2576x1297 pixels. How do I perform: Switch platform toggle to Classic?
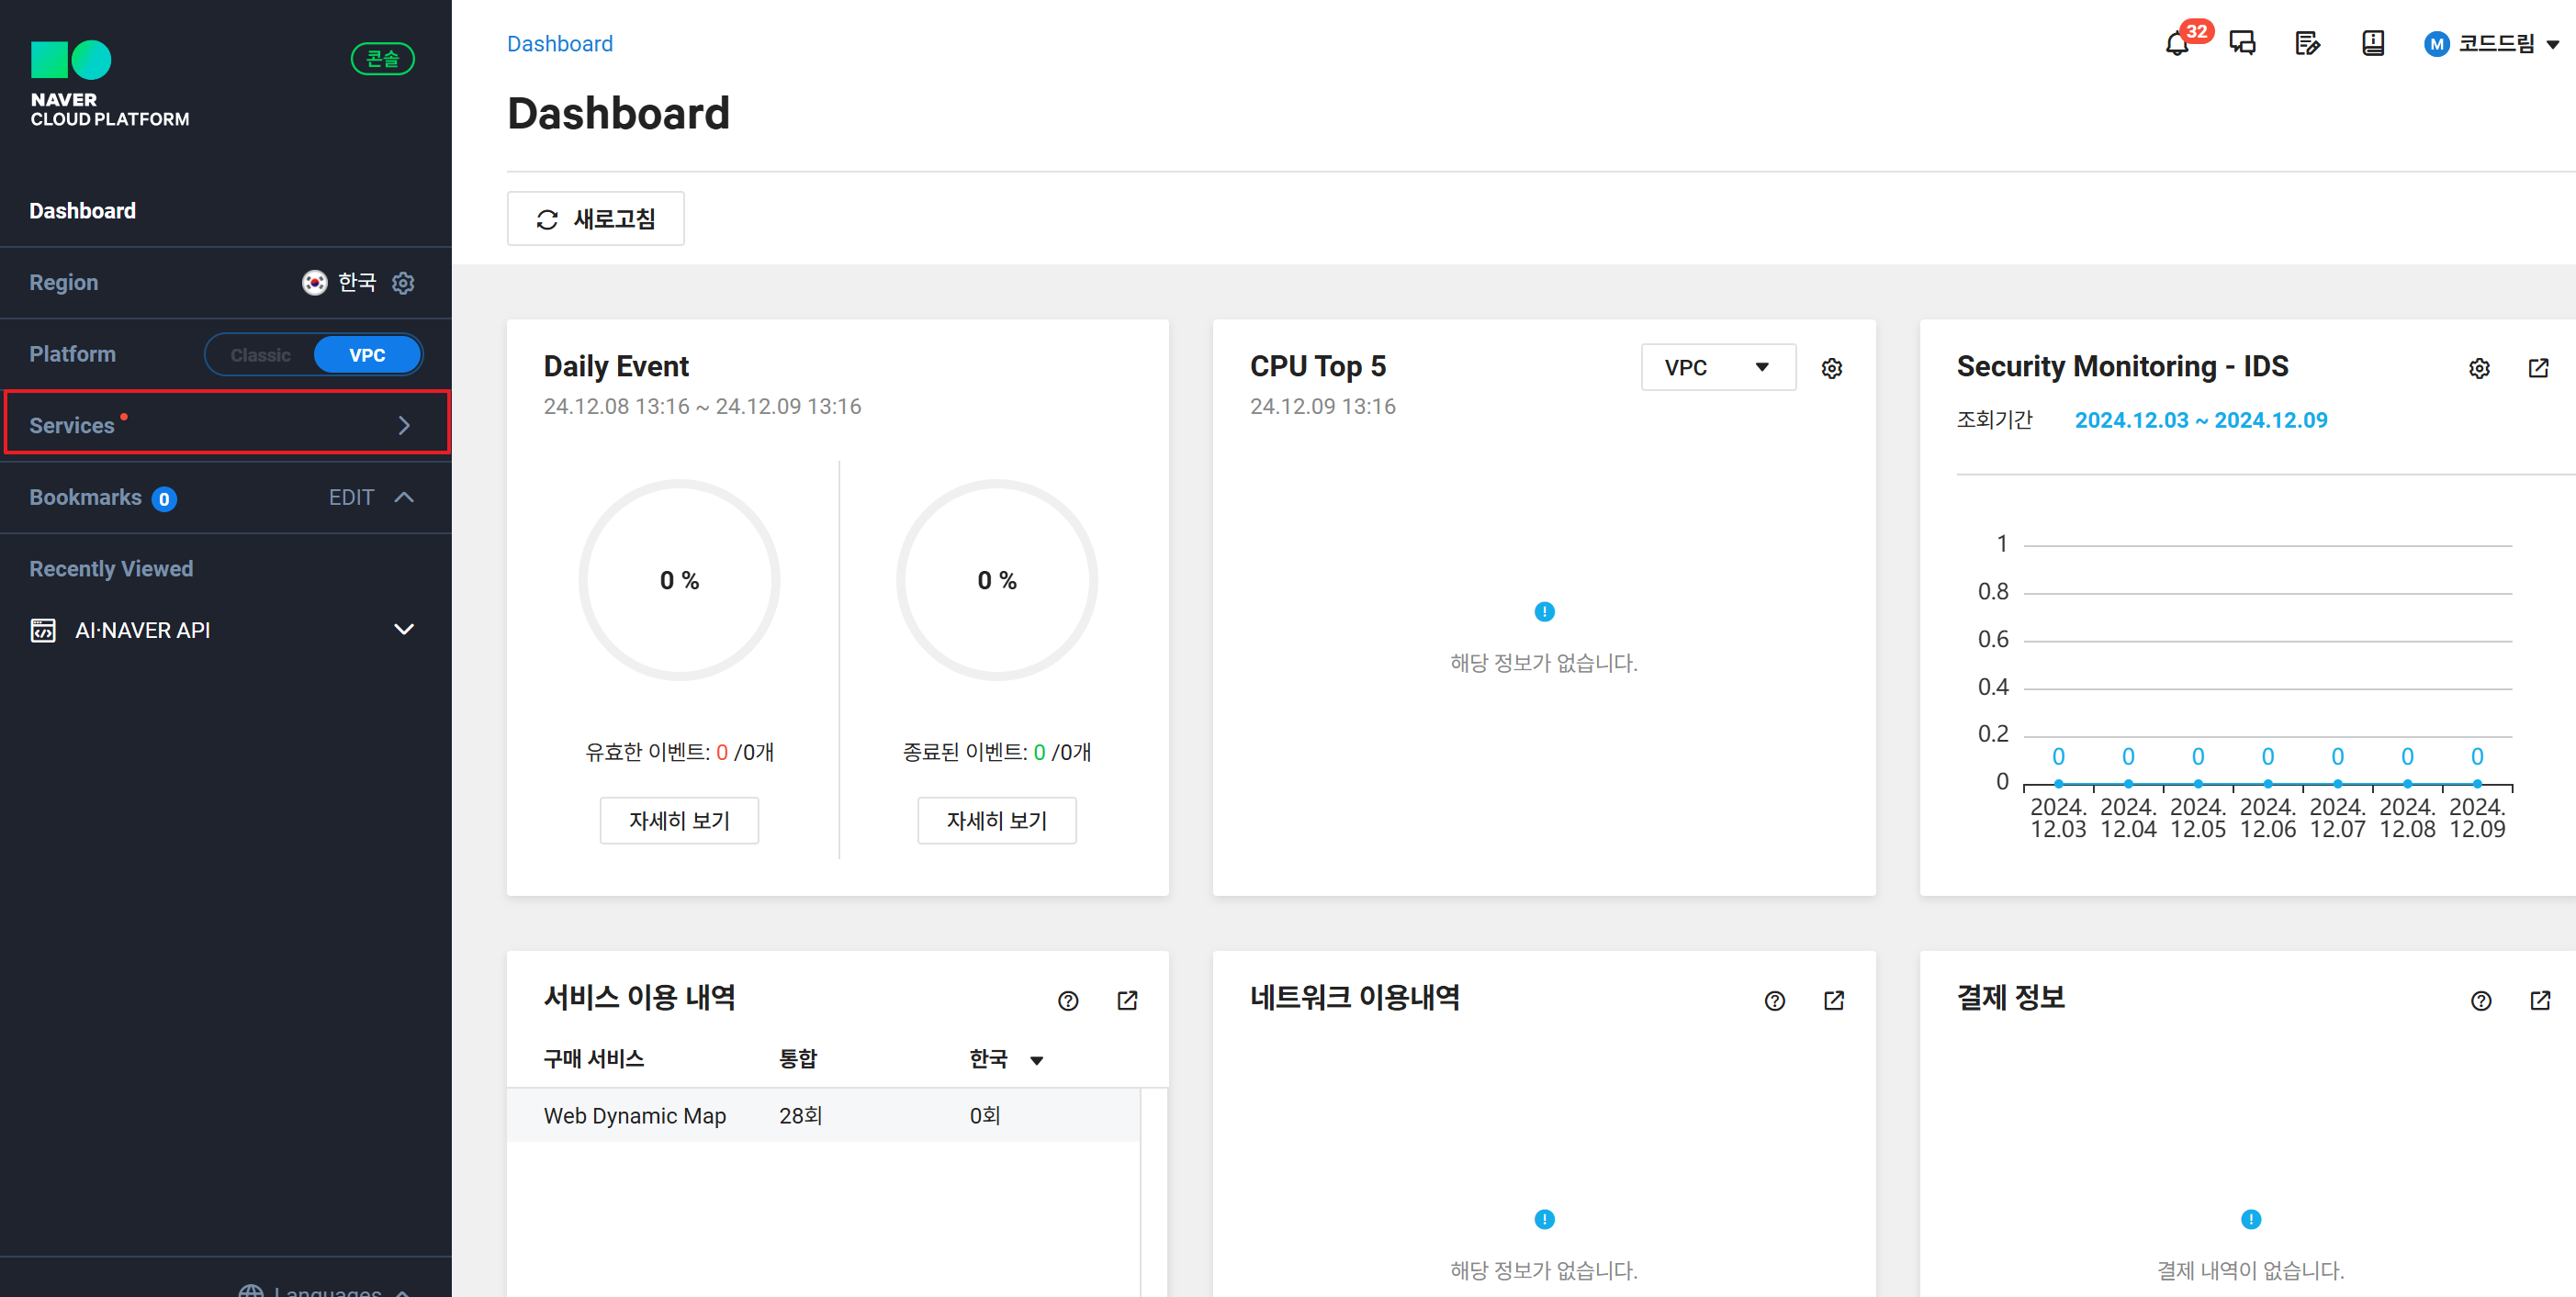(260, 354)
